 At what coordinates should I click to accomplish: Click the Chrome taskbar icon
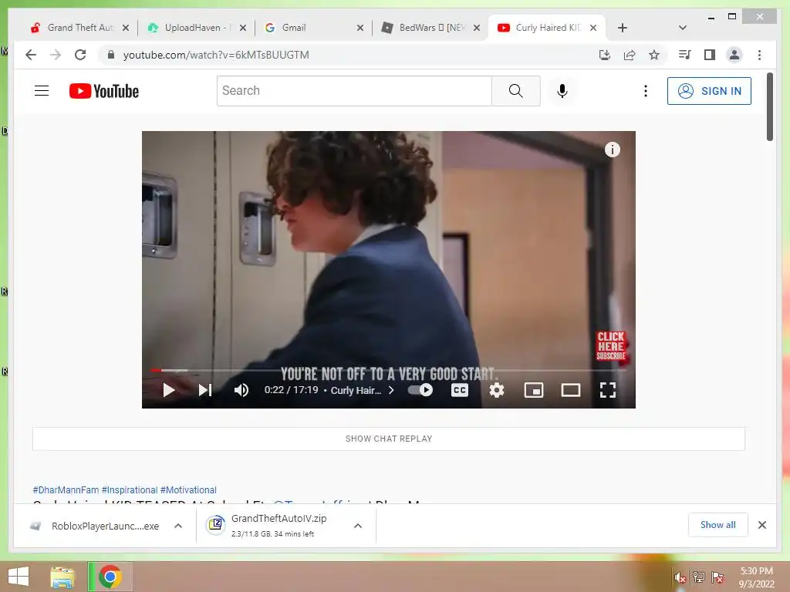pyautogui.click(x=110, y=577)
